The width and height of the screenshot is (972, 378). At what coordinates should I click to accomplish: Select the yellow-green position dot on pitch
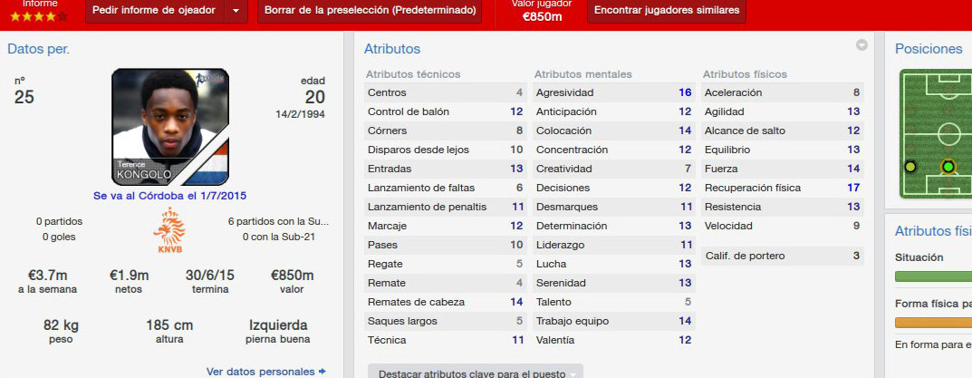(910, 167)
